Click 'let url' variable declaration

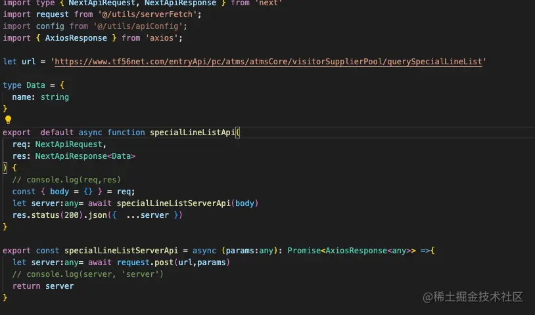click(19, 62)
